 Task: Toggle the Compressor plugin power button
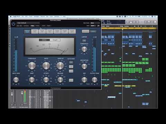(x=13, y=24)
